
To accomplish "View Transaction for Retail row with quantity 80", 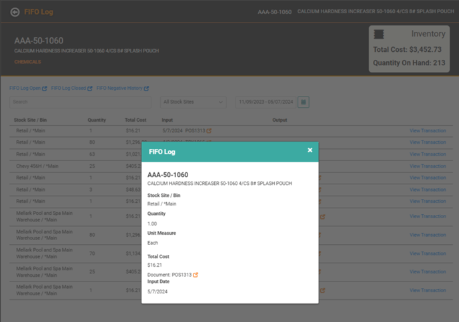I will pyautogui.click(x=428, y=142).
